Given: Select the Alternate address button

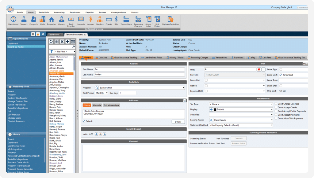Looking at the screenshot, I should [97, 105].
